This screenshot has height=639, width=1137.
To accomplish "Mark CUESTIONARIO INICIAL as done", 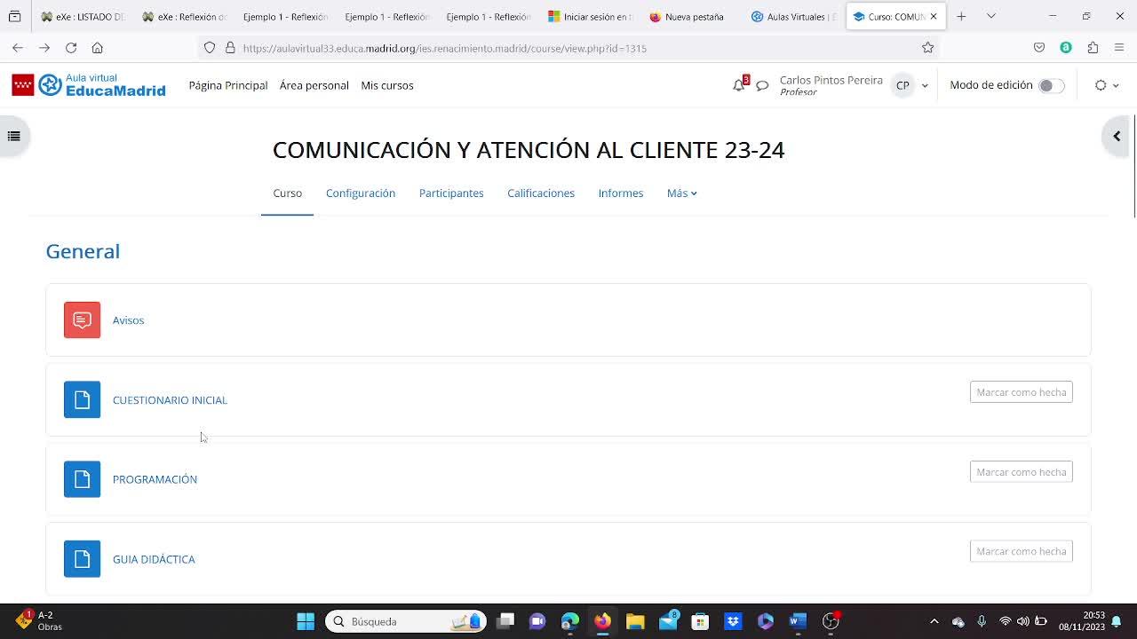I will tap(1021, 392).
